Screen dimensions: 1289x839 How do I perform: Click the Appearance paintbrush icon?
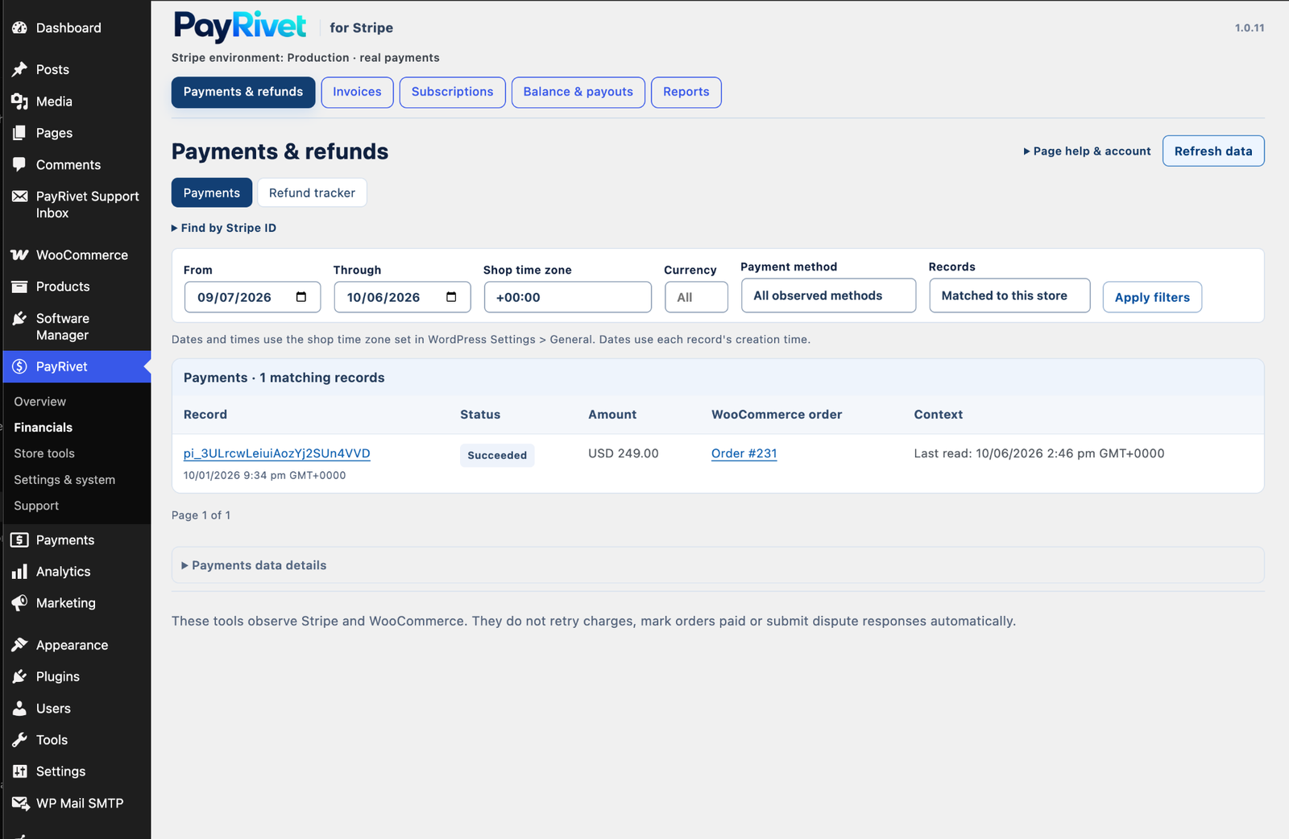tap(19, 645)
